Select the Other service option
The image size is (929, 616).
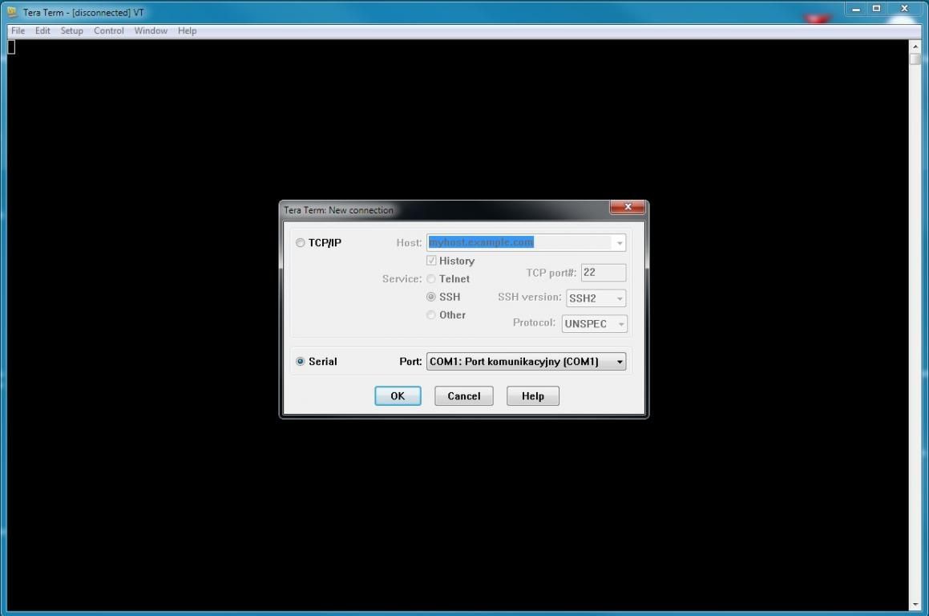(431, 315)
